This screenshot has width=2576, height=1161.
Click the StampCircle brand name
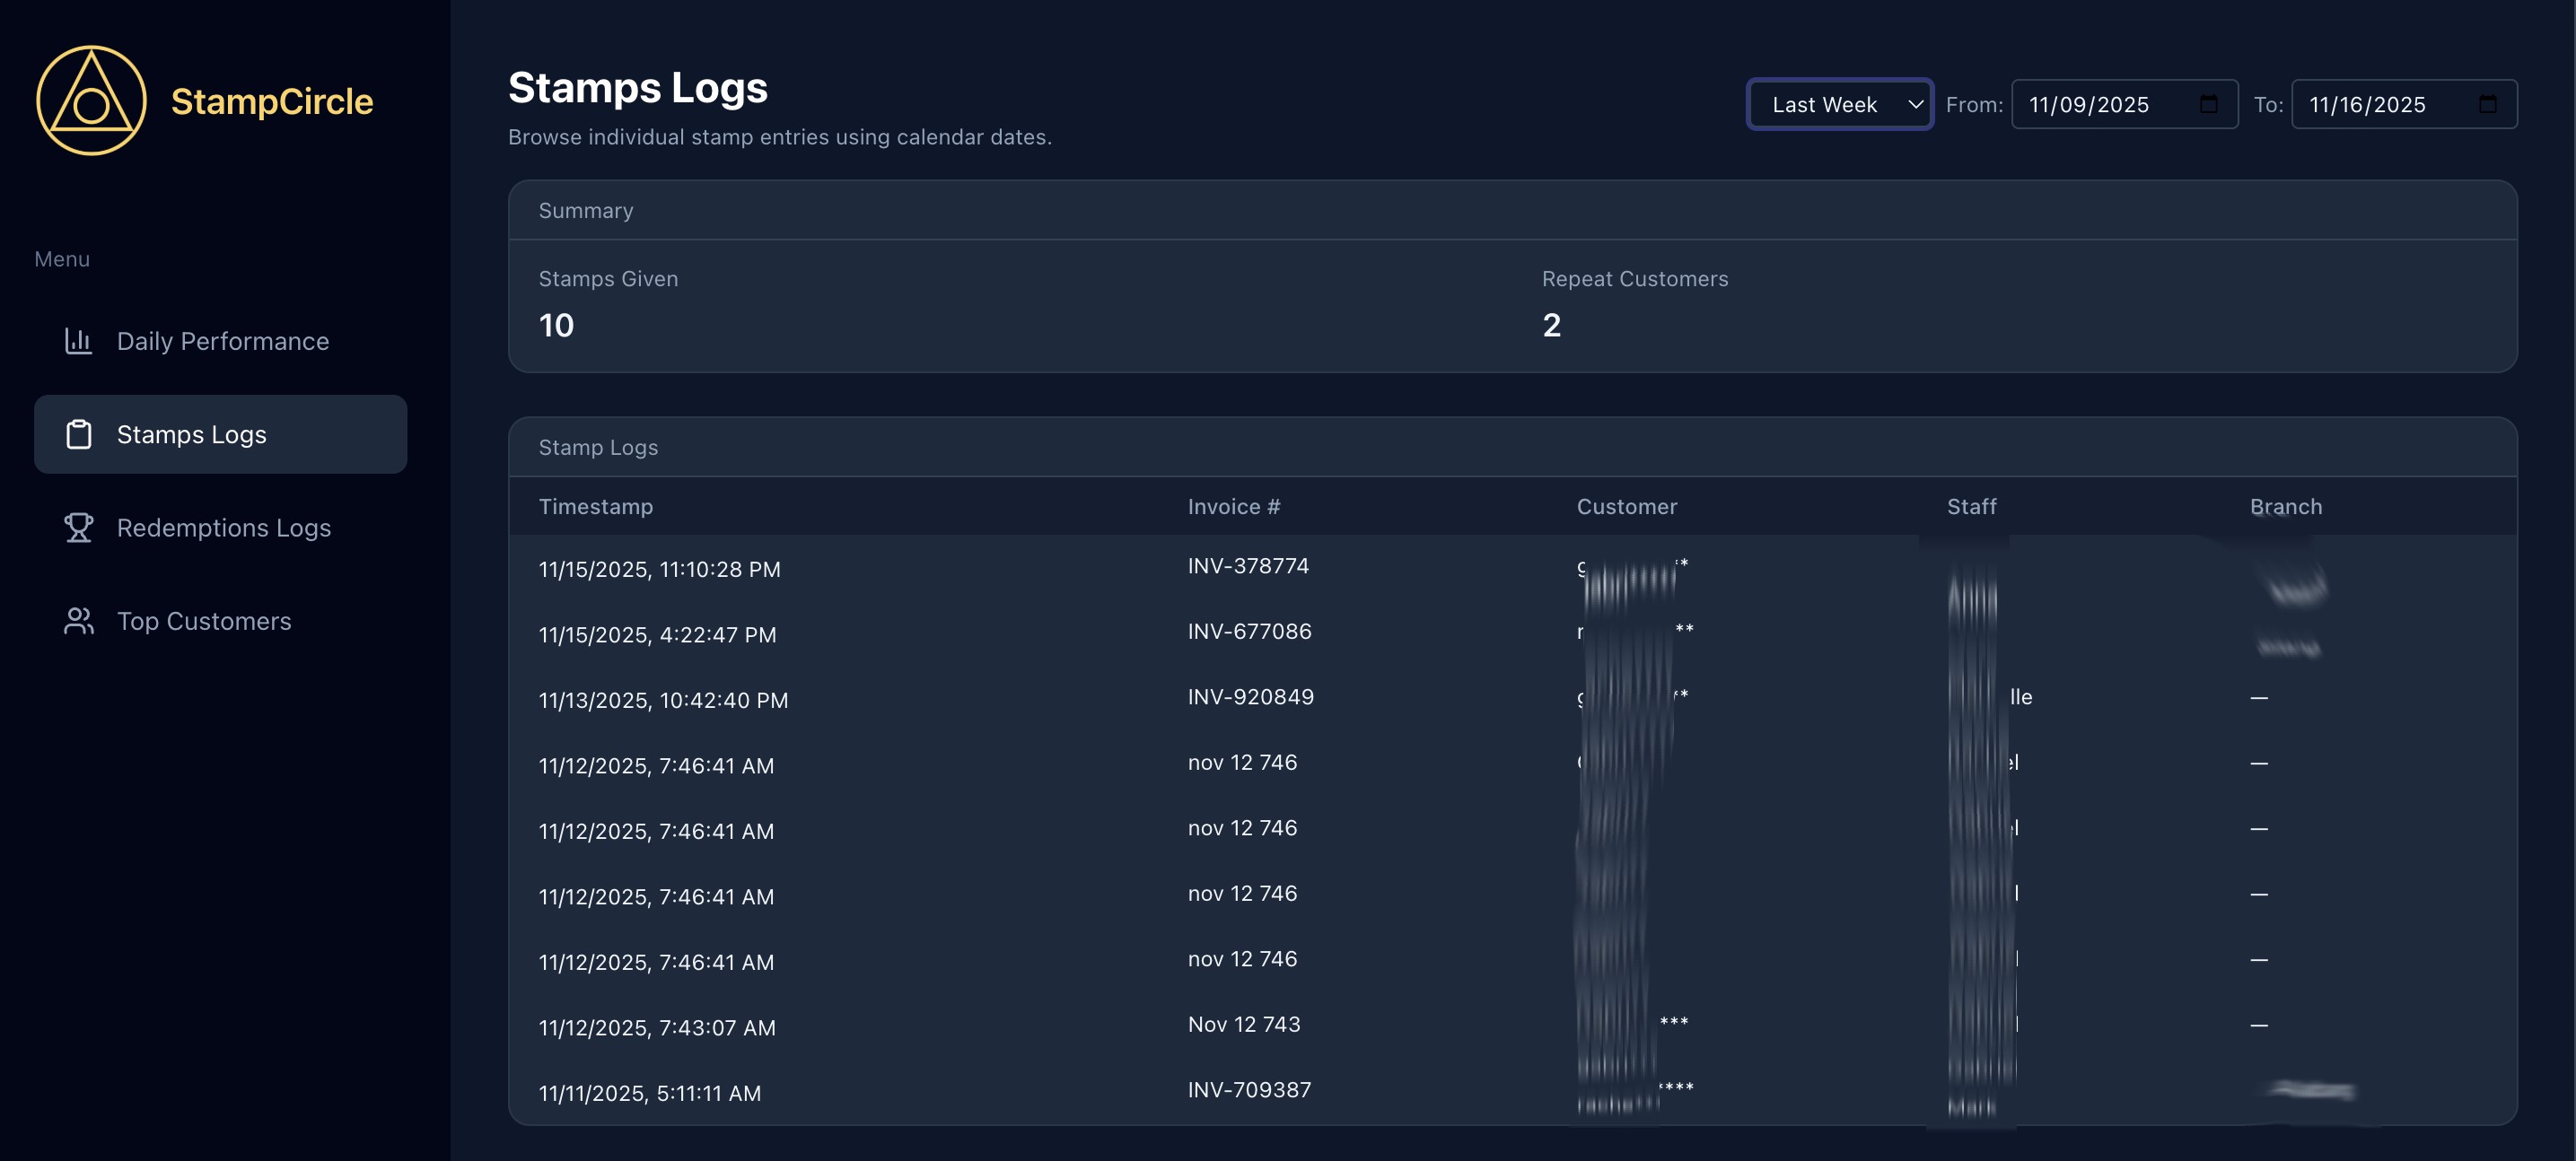click(271, 101)
